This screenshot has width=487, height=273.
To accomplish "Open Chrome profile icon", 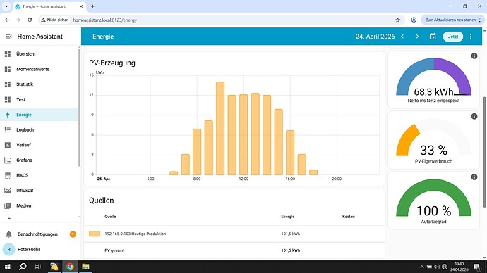I will 414,20.
